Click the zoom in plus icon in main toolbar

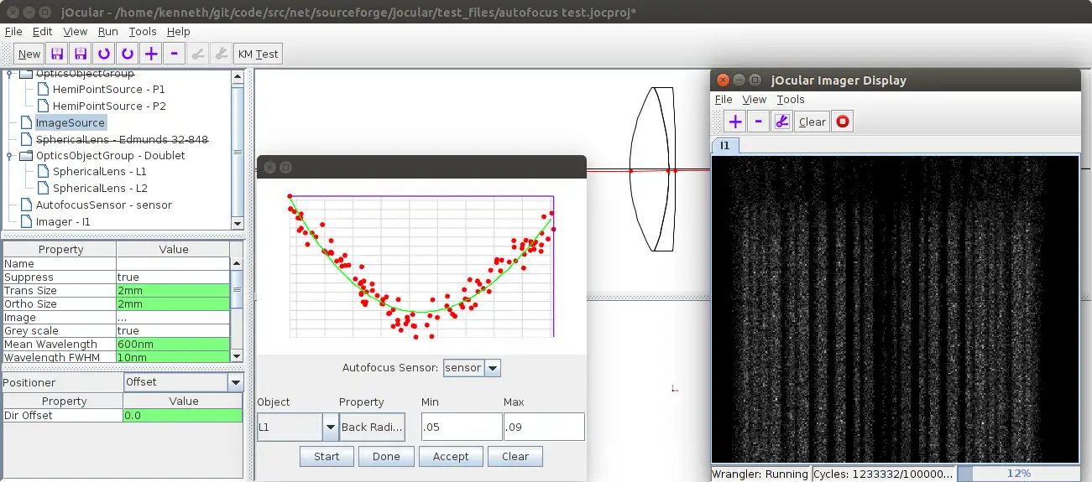[151, 54]
